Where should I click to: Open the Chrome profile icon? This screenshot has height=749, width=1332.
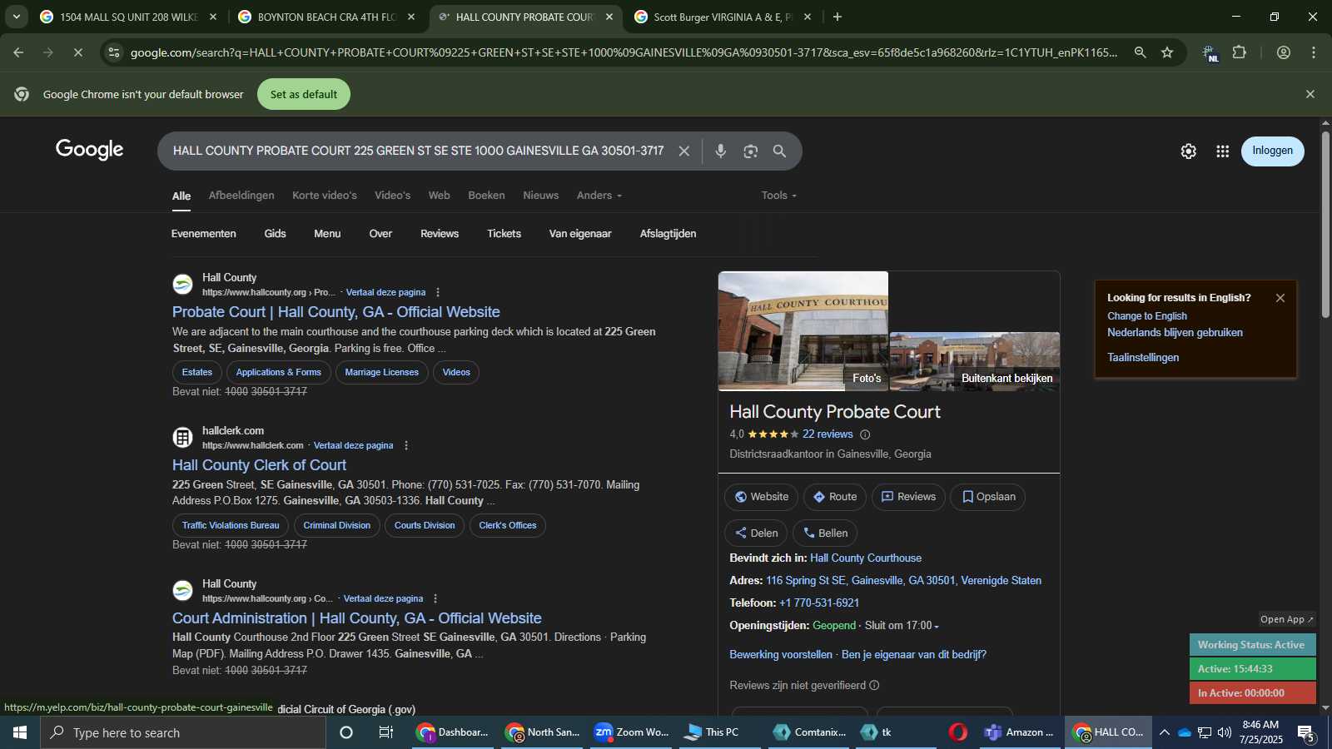[x=1284, y=52]
